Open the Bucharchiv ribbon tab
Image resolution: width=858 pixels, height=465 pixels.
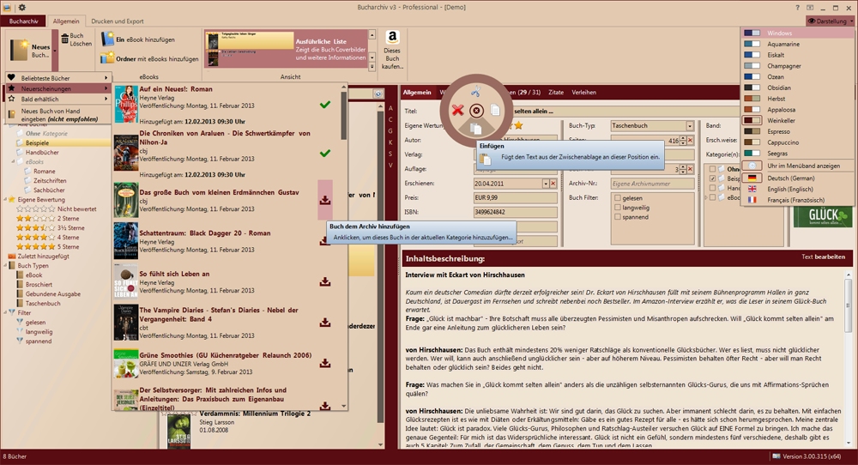tap(23, 21)
